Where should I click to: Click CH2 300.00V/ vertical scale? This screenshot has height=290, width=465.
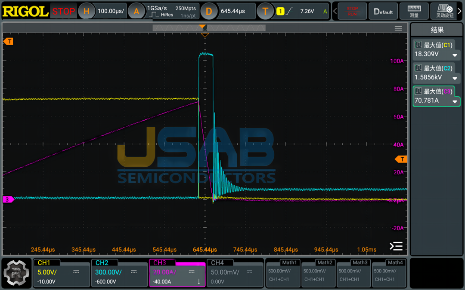click(108, 272)
